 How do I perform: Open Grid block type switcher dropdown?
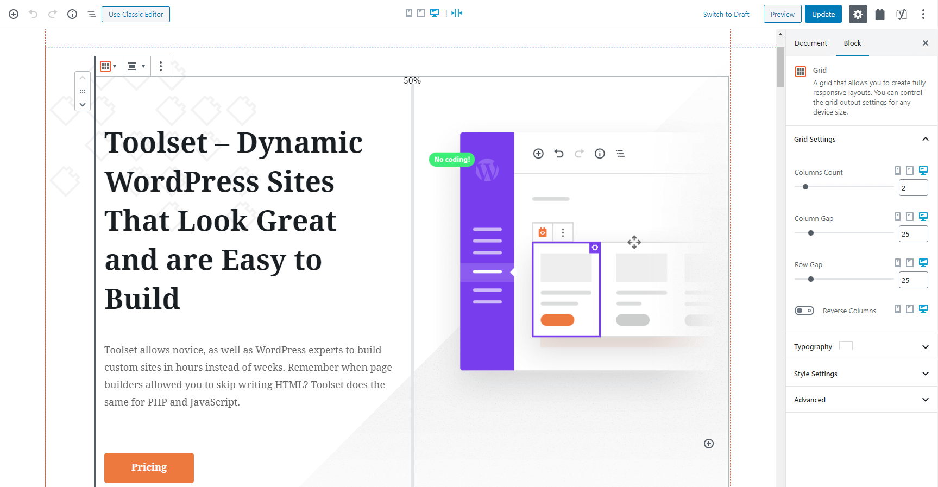pyautogui.click(x=108, y=66)
